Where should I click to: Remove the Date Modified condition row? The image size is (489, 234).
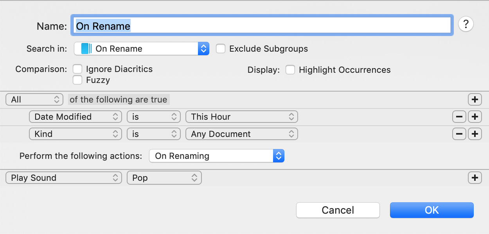(x=459, y=116)
